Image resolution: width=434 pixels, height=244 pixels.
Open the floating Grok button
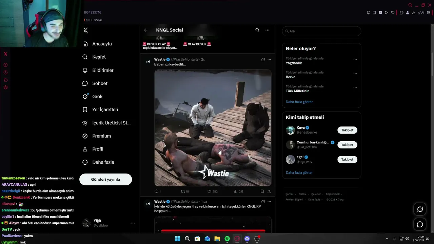420,209
